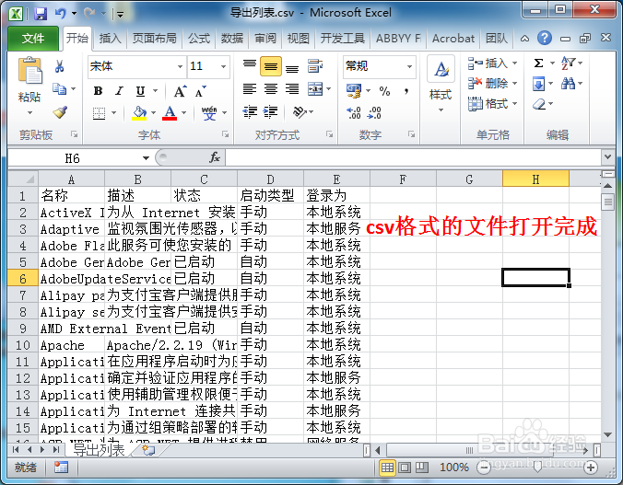Increase indent

tap(271, 112)
